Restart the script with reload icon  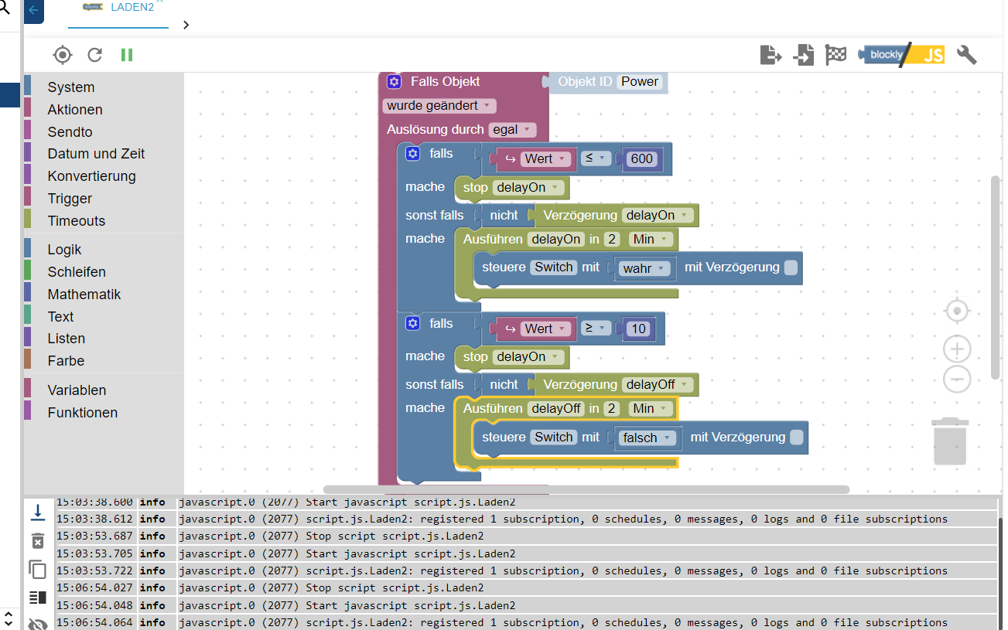(x=95, y=55)
